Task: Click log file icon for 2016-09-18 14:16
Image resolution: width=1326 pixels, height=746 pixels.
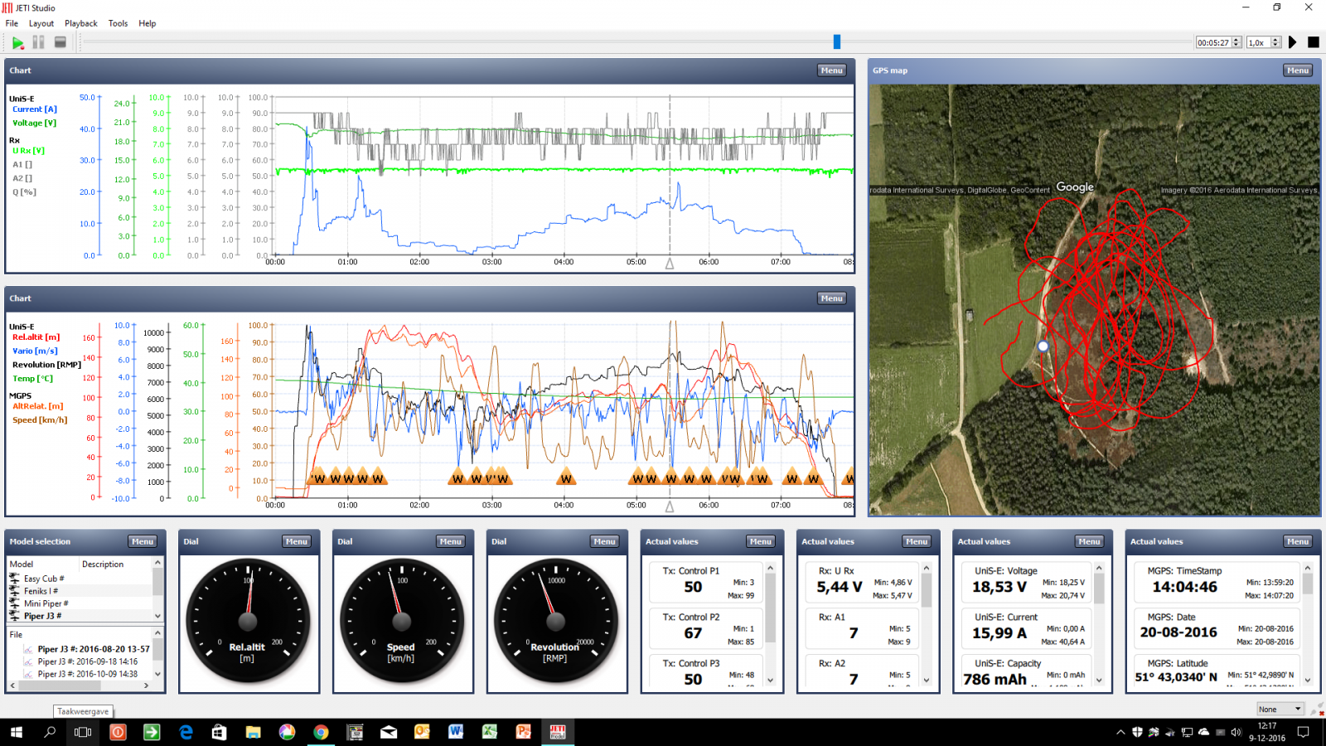Action: click(x=28, y=661)
